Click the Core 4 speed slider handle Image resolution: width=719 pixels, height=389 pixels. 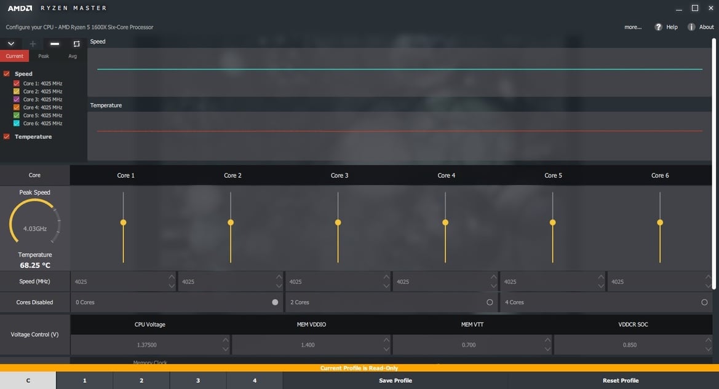click(x=445, y=222)
